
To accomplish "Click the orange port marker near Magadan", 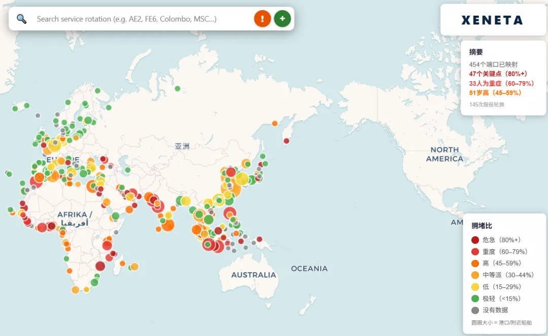I will click(275, 124).
